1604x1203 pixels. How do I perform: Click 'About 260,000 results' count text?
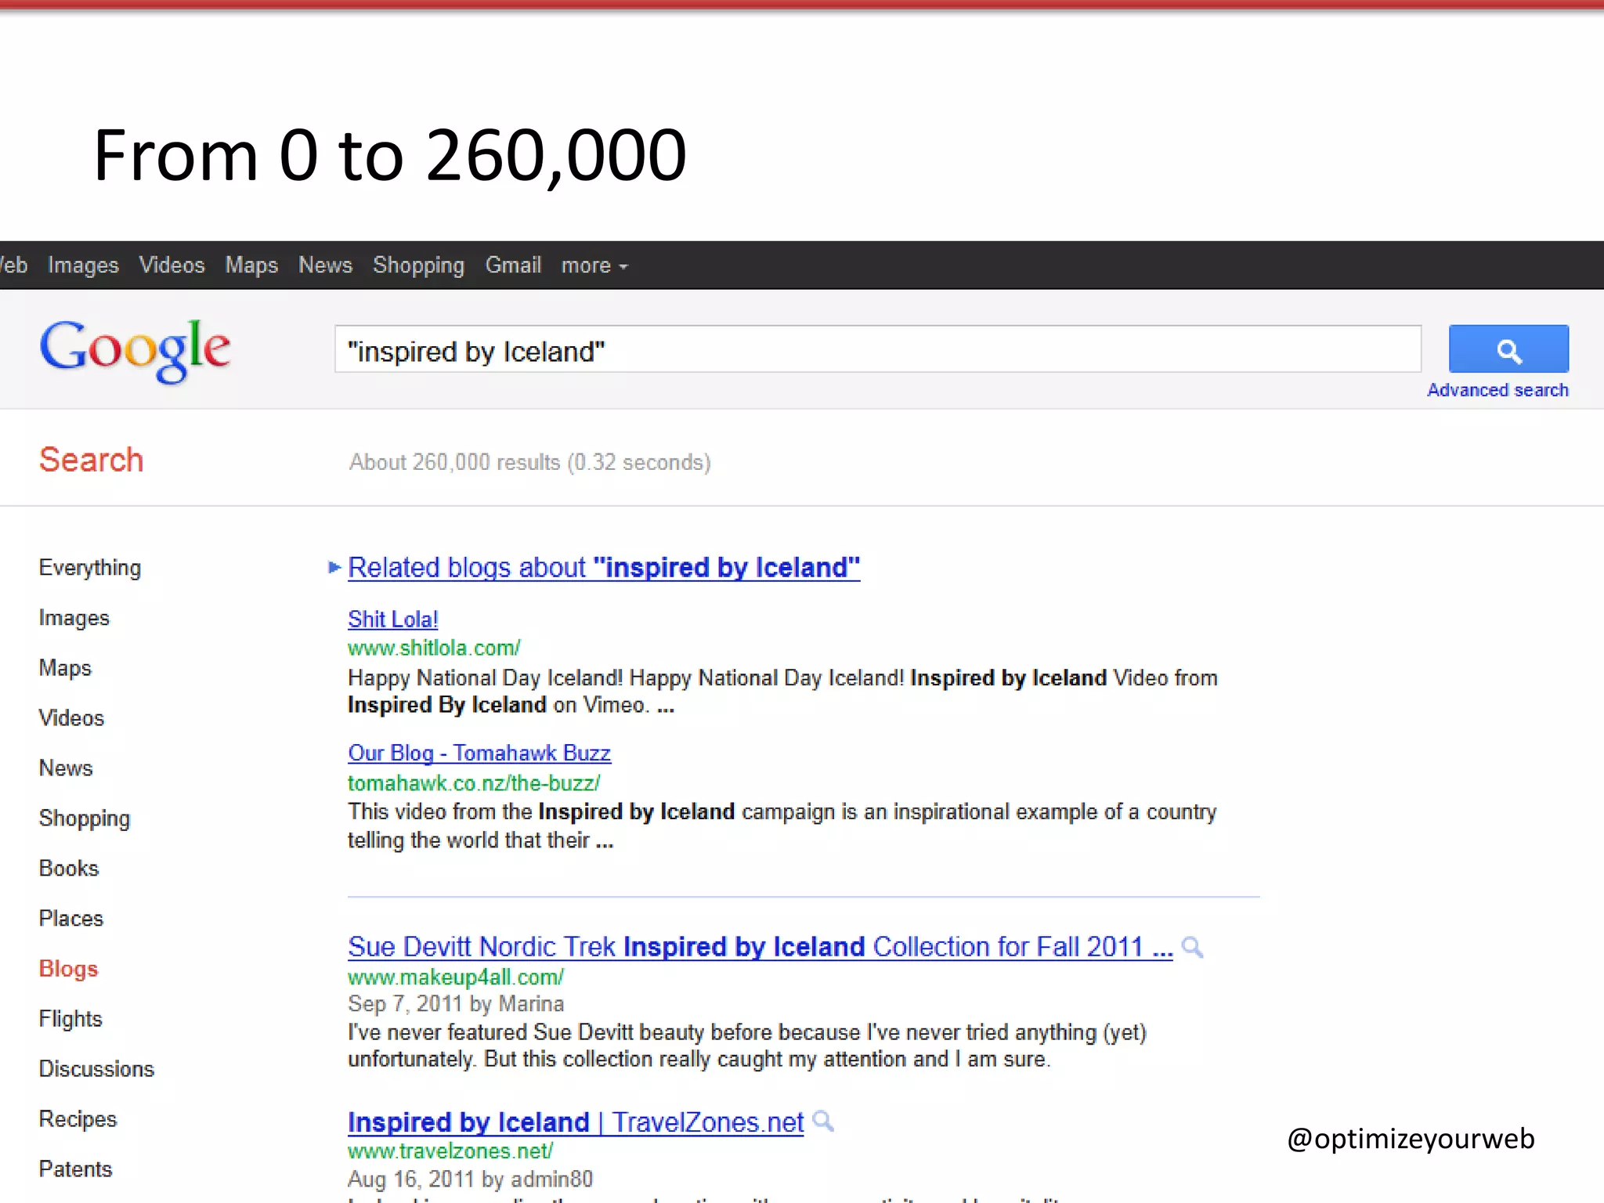coord(454,463)
